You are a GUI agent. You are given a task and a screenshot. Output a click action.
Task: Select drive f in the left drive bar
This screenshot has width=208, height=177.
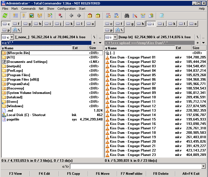pos(17,24)
